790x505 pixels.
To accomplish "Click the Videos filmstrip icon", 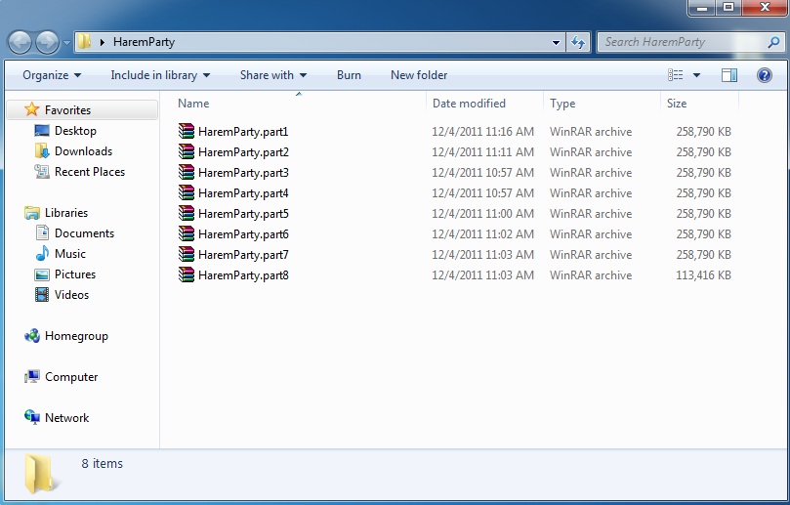I will click(42, 295).
